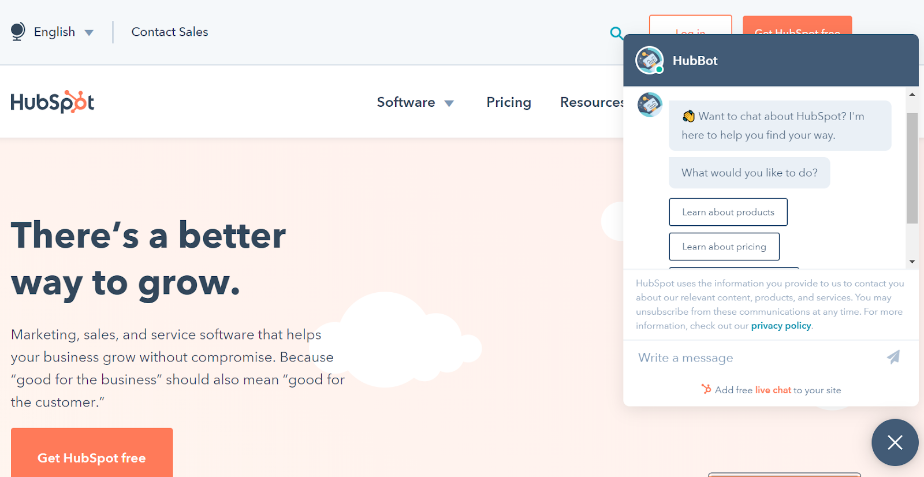Click the HubBot title text

tap(695, 61)
